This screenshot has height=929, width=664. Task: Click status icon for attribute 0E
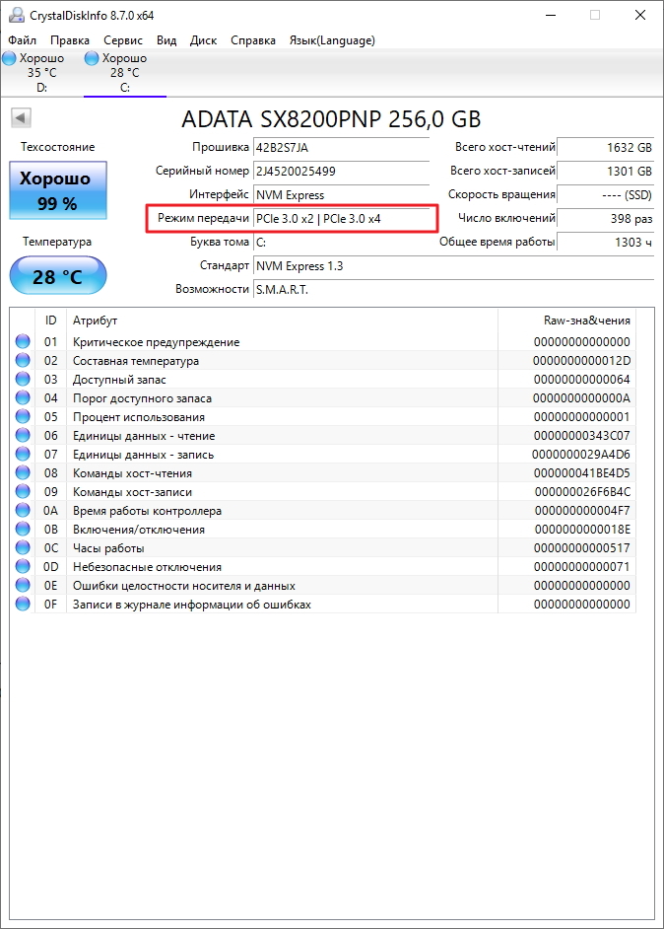[23, 586]
